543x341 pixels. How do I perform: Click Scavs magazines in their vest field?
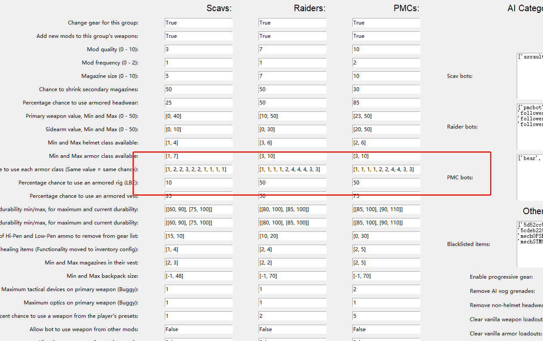198,263
